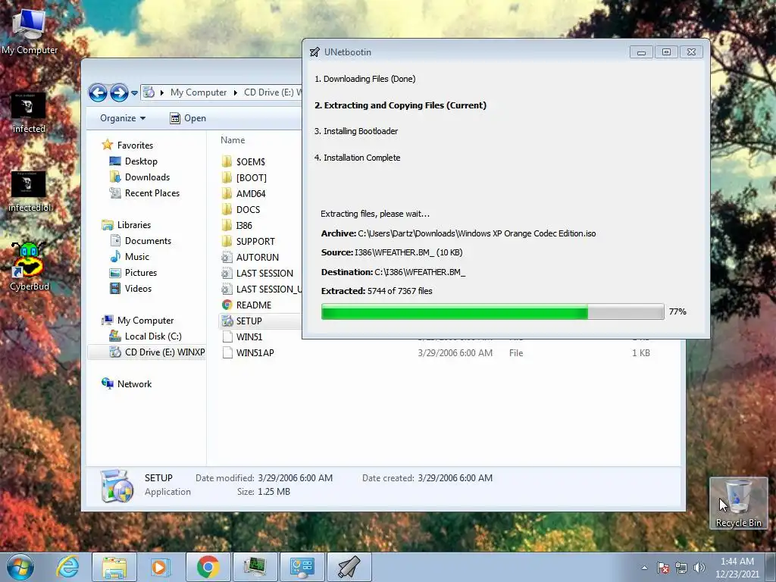776x582 pixels.
Task: Go to Downloads in Favorites
Action: [139, 177]
